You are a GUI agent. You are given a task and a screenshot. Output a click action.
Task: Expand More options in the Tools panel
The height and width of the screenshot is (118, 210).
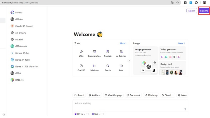[x=123, y=43]
